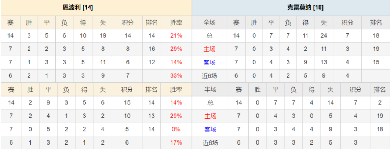
Task: Open 客场 link in the 半场 section
Action: pos(210,130)
